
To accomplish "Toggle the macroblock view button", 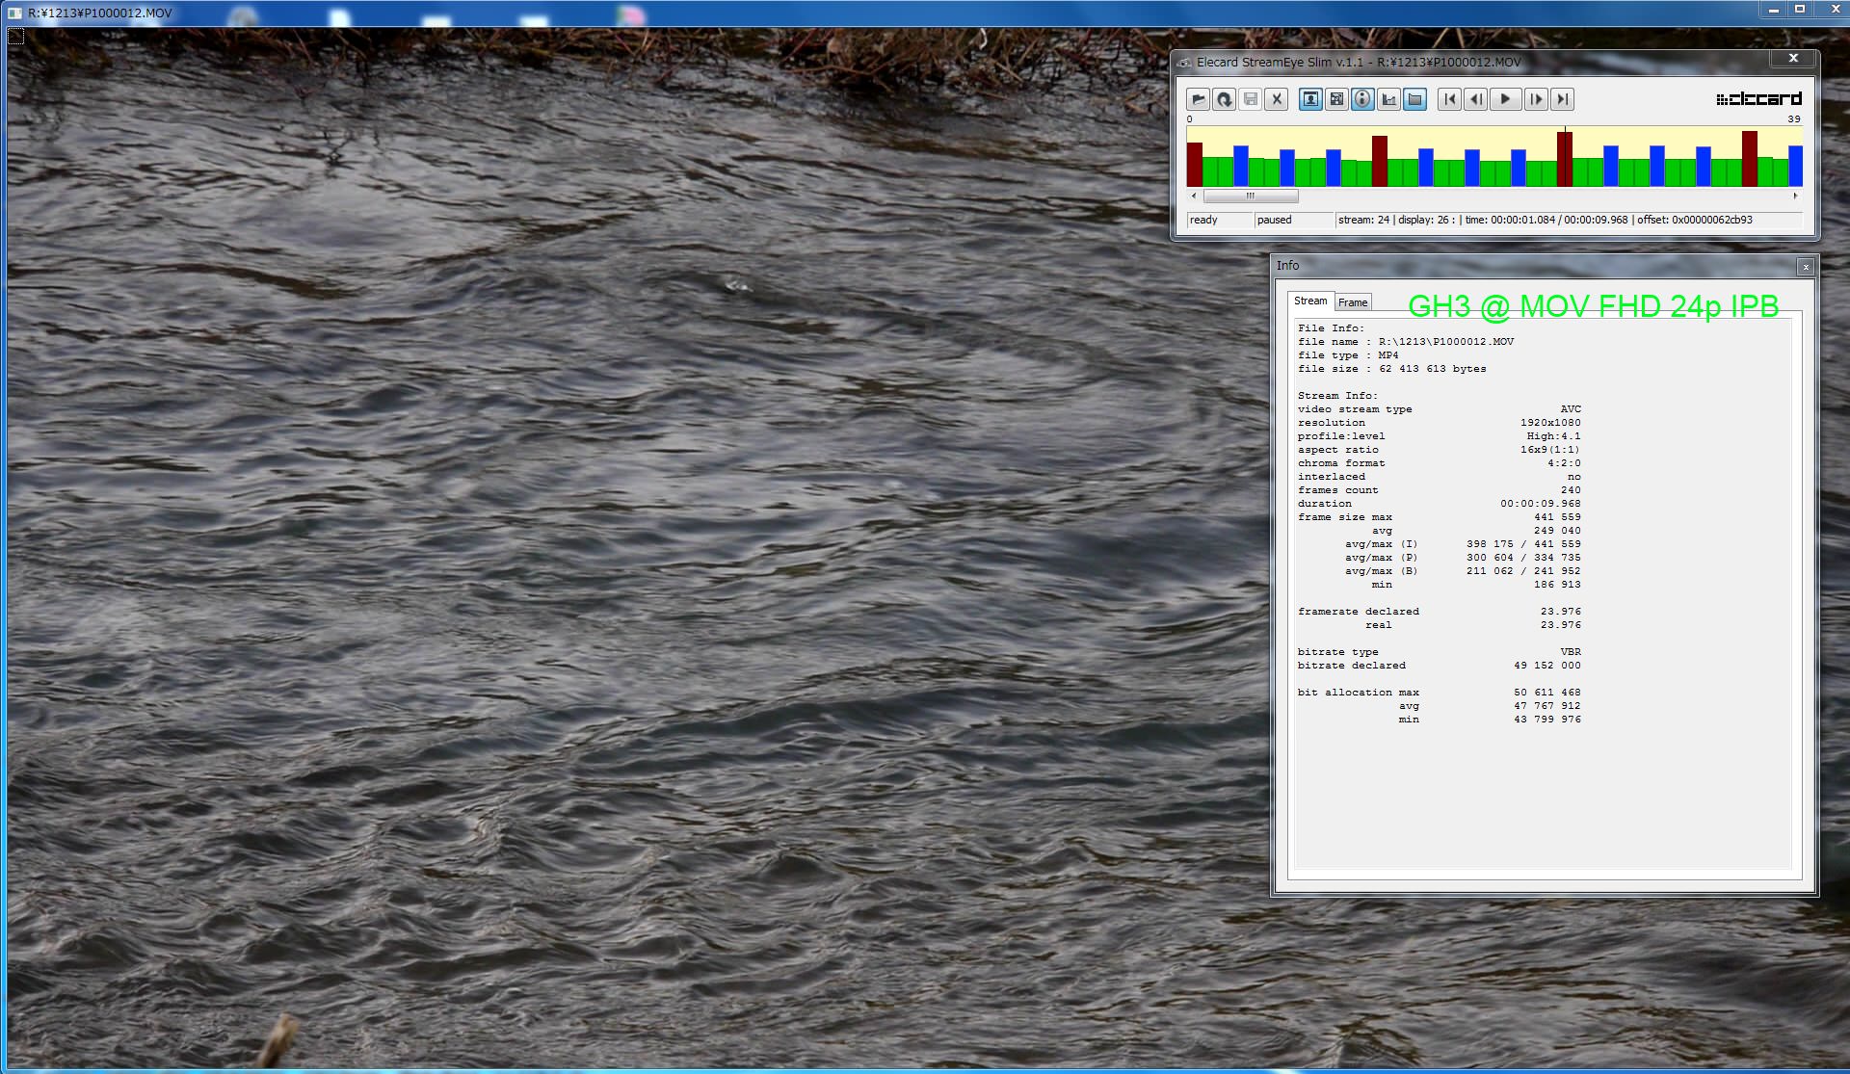I will click(1336, 99).
